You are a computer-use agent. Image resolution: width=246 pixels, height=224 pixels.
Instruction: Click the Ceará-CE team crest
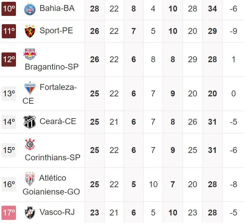pos(30,122)
